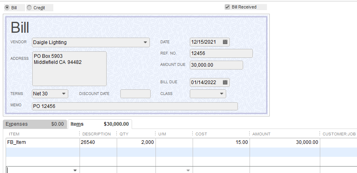
Task: Expand the Vendor dropdown arrow
Action: tap(145, 42)
